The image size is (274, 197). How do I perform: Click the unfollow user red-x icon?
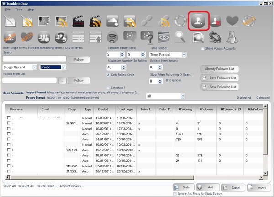(215, 21)
